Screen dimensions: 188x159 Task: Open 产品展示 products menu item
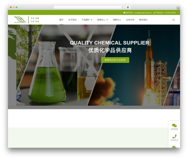tap(86, 20)
